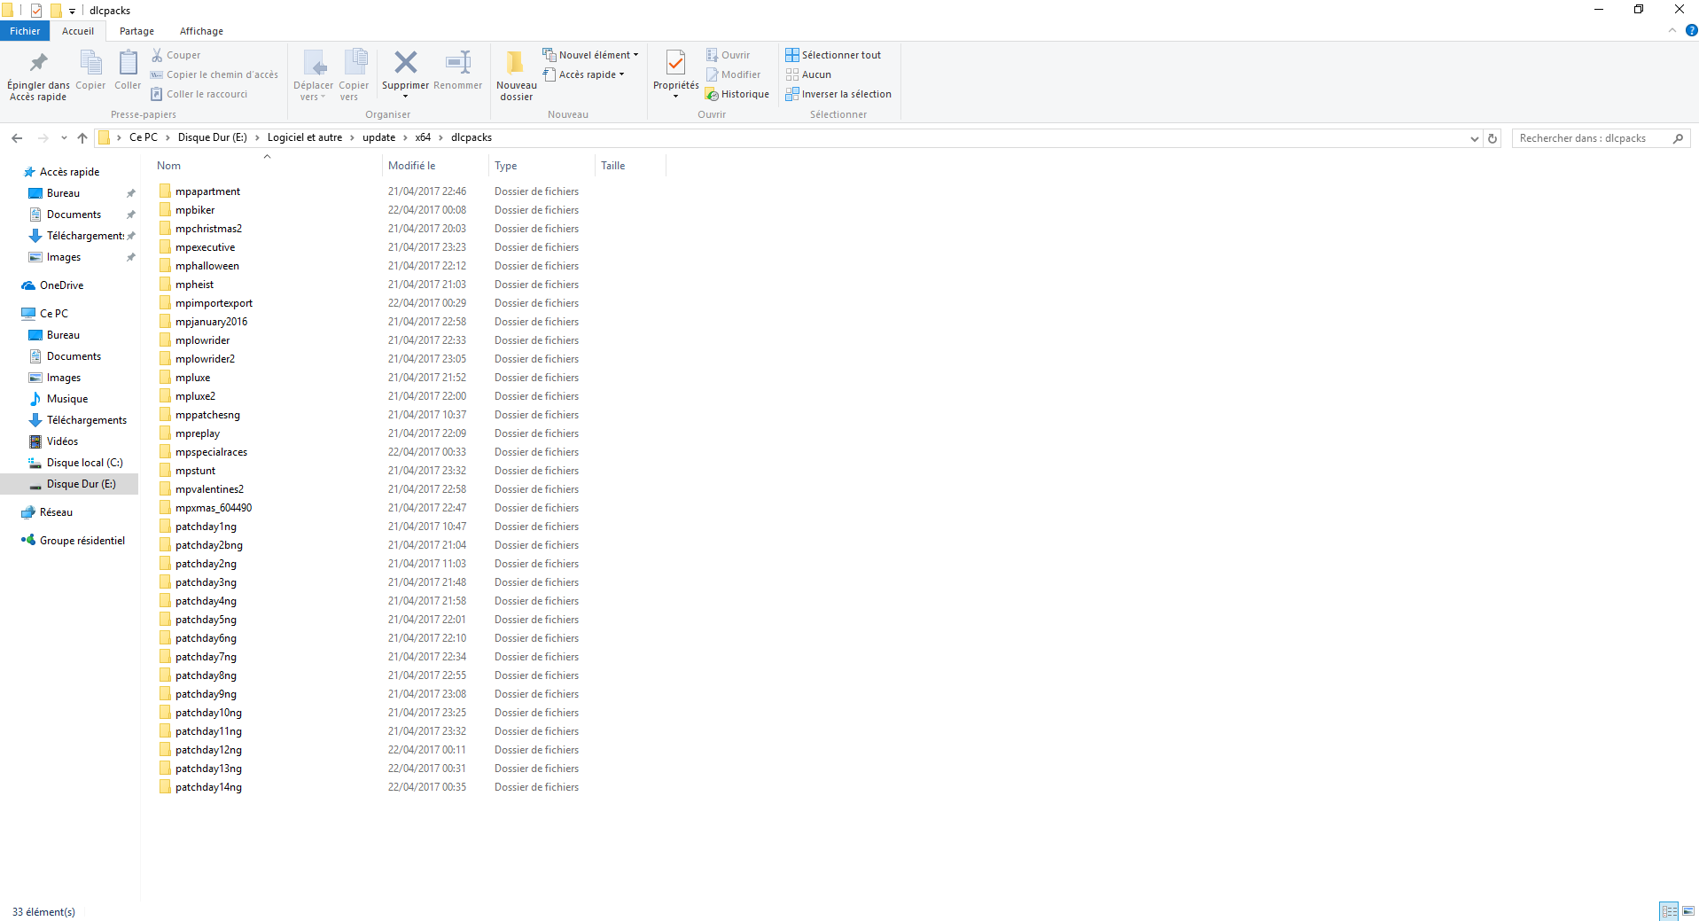
Task: Click the Rechercher dans dlcpacks search field
Action: pos(1591,138)
